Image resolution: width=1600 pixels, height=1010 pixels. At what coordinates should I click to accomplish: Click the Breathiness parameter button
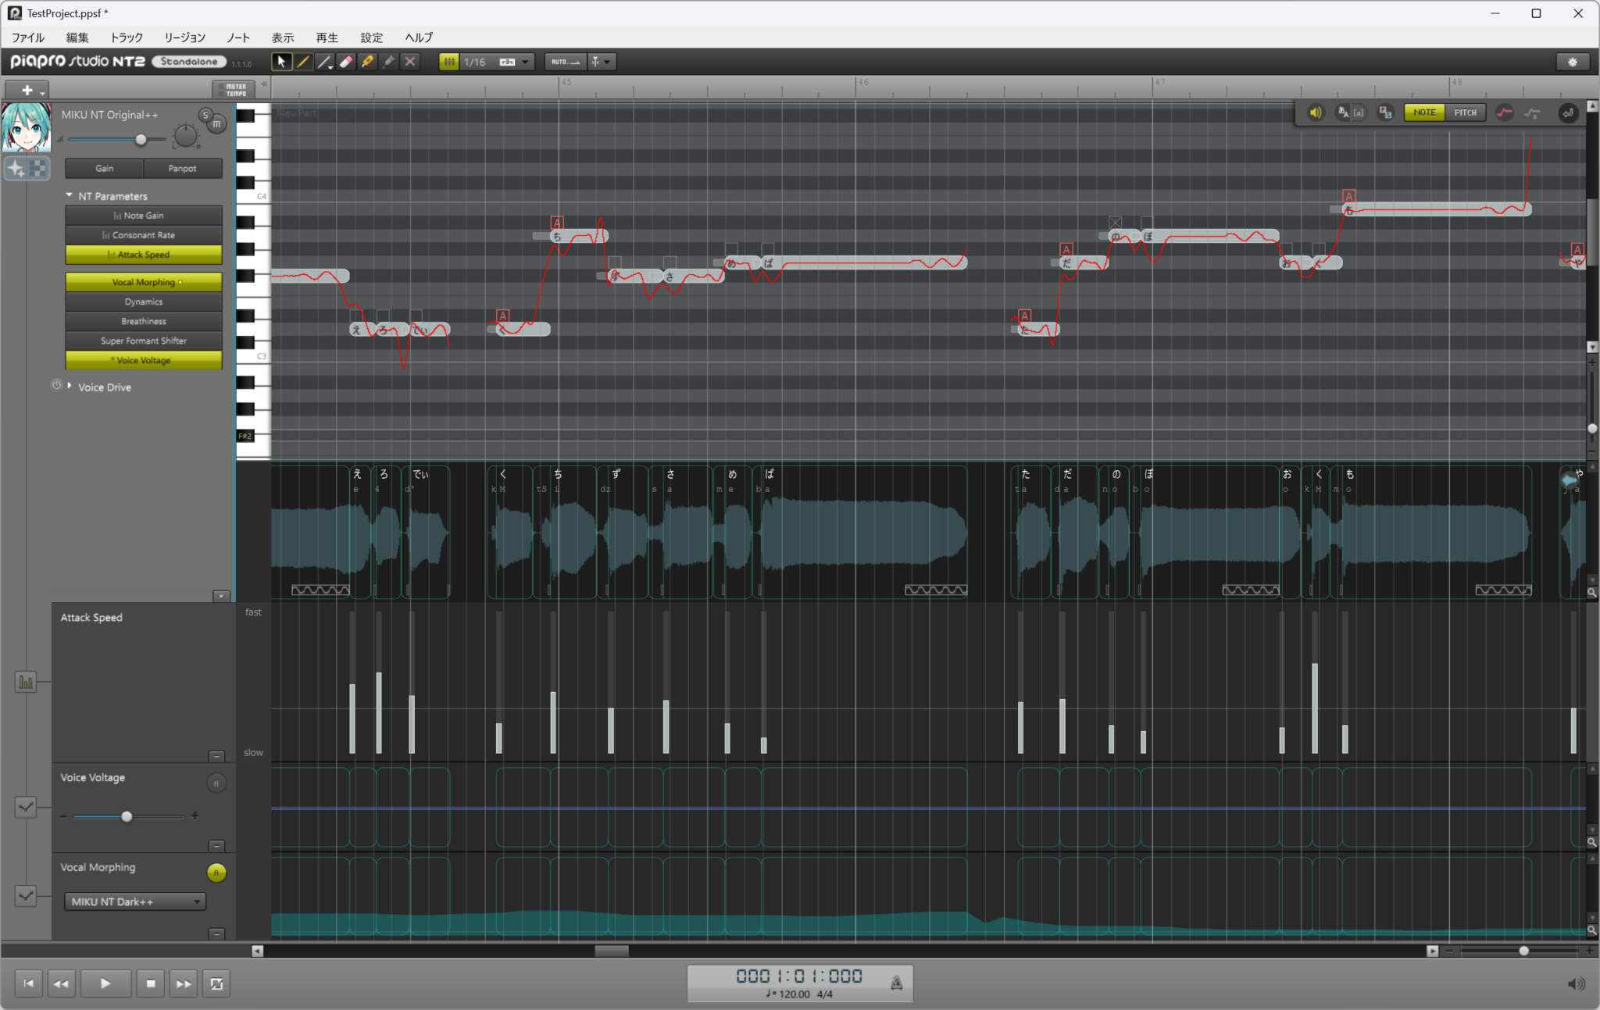144,321
